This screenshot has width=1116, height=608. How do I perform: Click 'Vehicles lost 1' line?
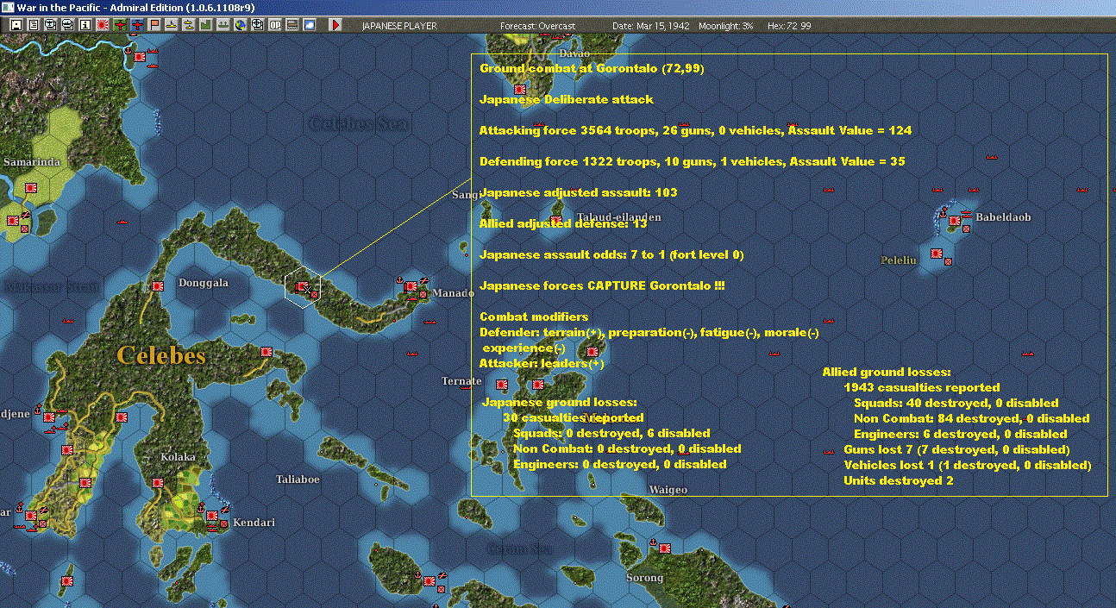click(x=968, y=465)
